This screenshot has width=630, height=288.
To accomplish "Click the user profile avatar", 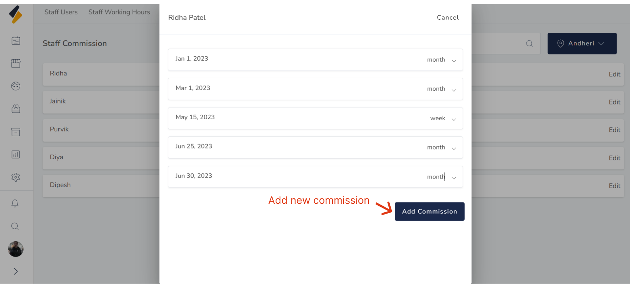I will pyautogui.click(x=15, y=249).
